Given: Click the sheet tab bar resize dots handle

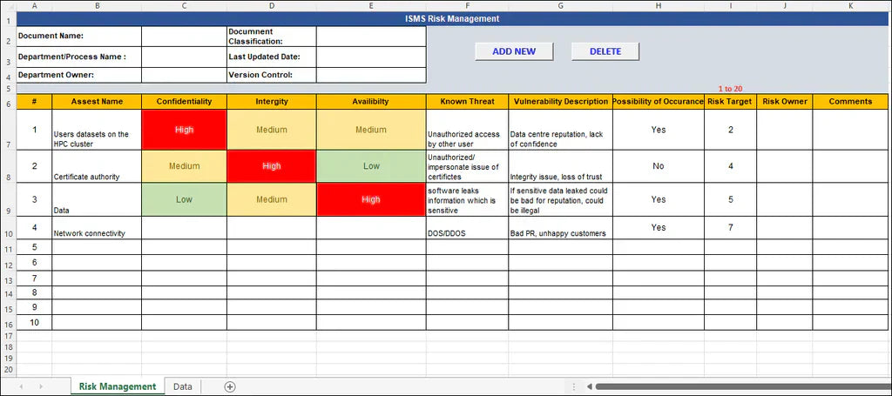Looking at the screenshot, I should pyautogui.click(x=574, y=387).
